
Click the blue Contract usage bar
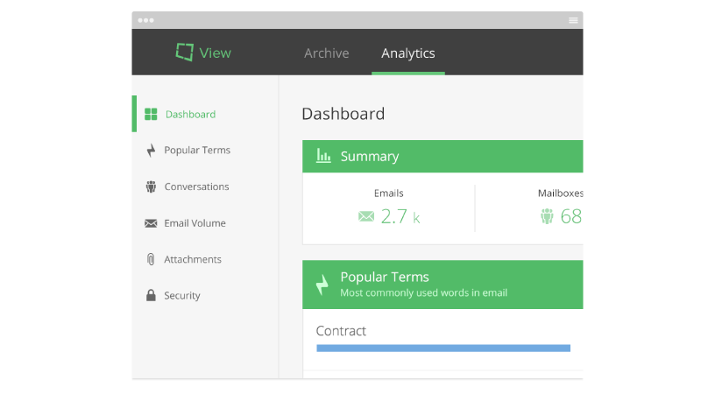point(443,348)
